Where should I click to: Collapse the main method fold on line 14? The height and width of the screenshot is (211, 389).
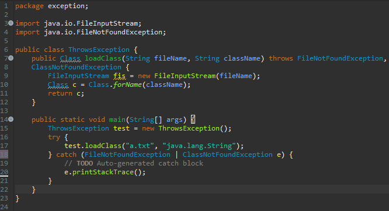coord(11,119)
